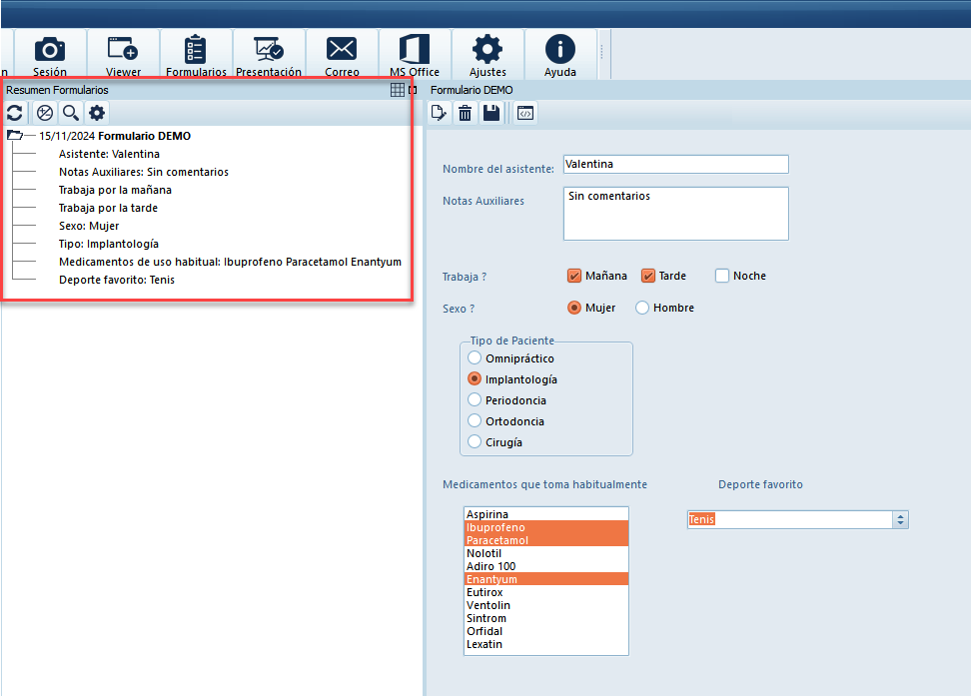Open the Deporte favorito dropdown
The height and width of the screenshot is (696, 971).
pyautogui.click(x=900, y=519)
